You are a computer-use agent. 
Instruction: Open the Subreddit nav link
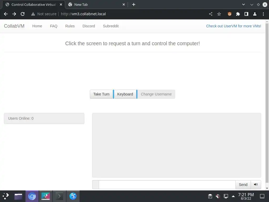coord(111,26)
